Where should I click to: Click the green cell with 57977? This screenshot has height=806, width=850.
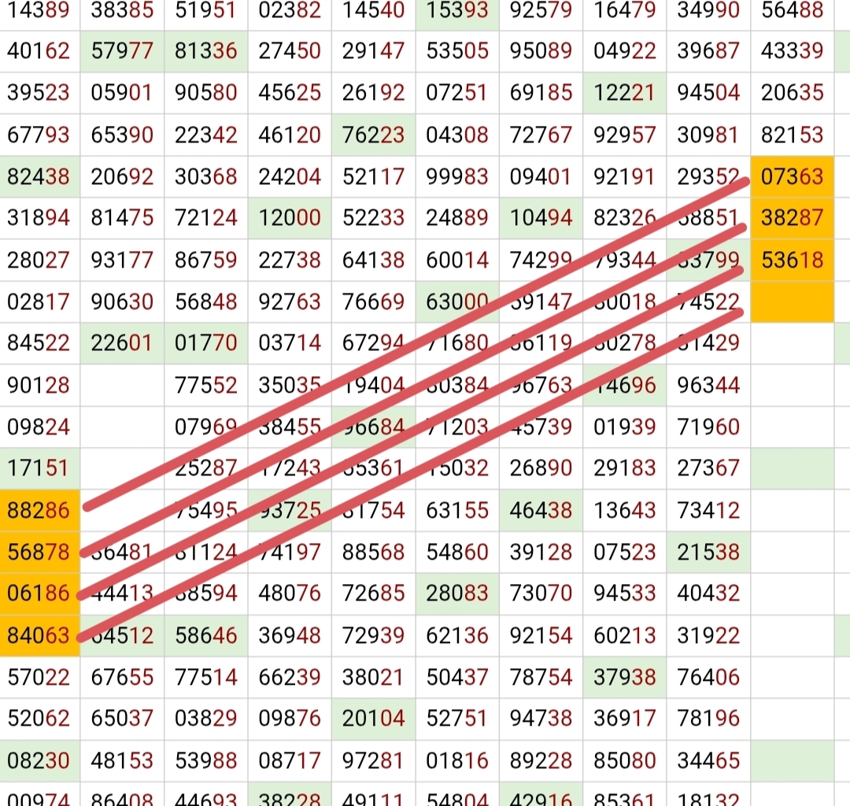122,51
